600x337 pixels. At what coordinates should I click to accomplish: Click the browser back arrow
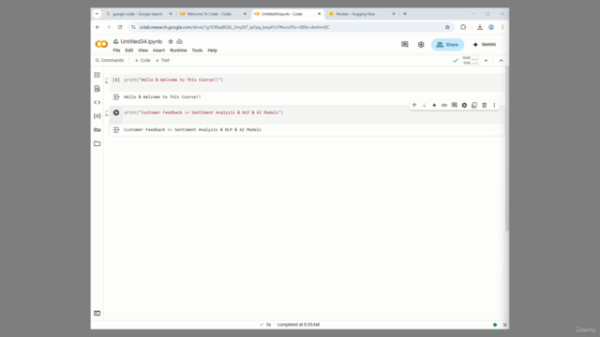click(x=97, y=27)
